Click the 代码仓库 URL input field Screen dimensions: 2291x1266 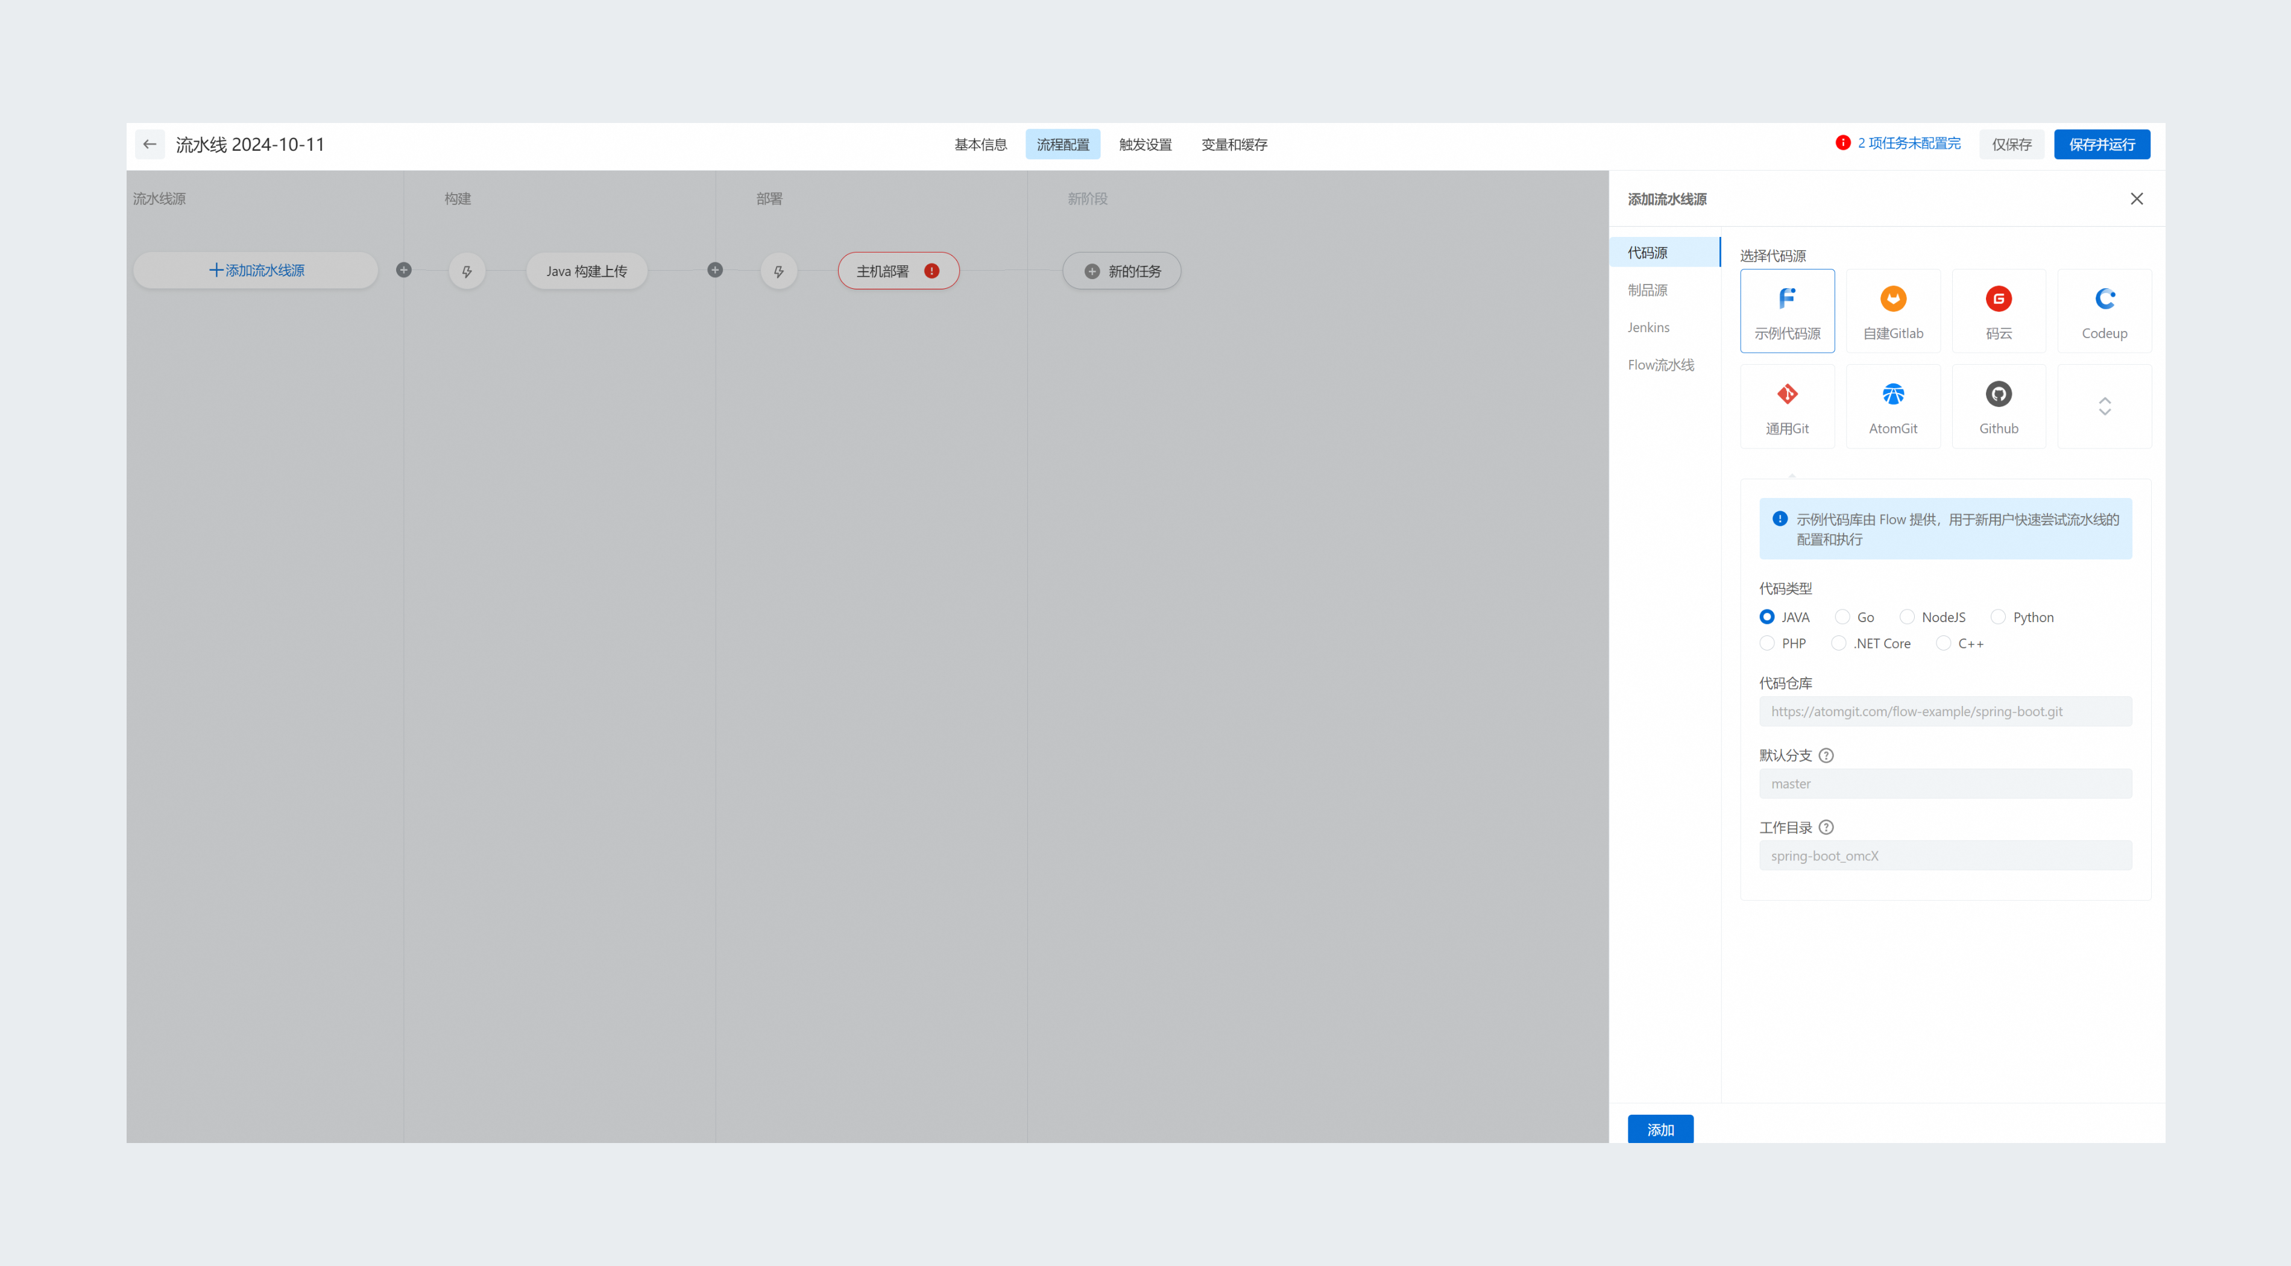(1945, 711)
